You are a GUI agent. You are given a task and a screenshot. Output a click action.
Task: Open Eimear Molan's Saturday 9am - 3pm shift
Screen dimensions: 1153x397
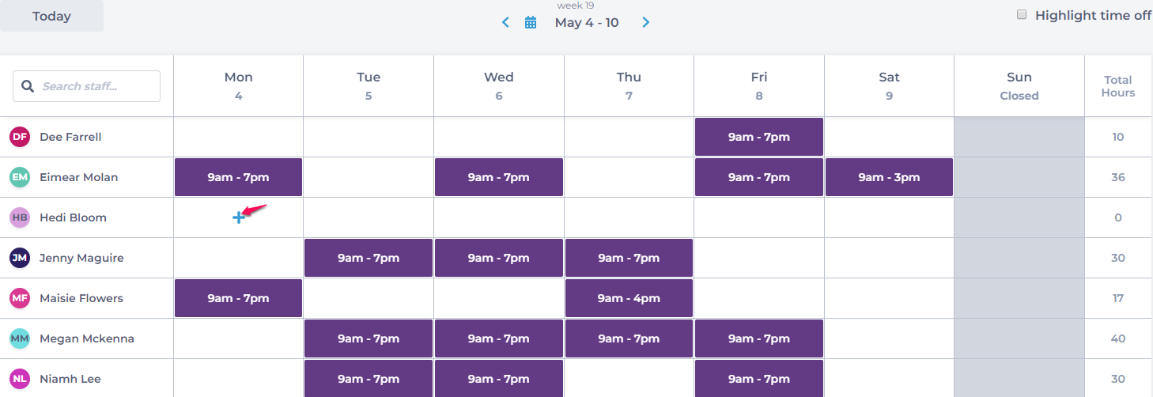click(x=889, y=177)
